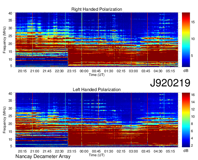The width and height of the screenshot is (198, 160).
Task: Click the "Left Handed Polarization" plot title
Action: pyautogui.click(x=97, y=90)
